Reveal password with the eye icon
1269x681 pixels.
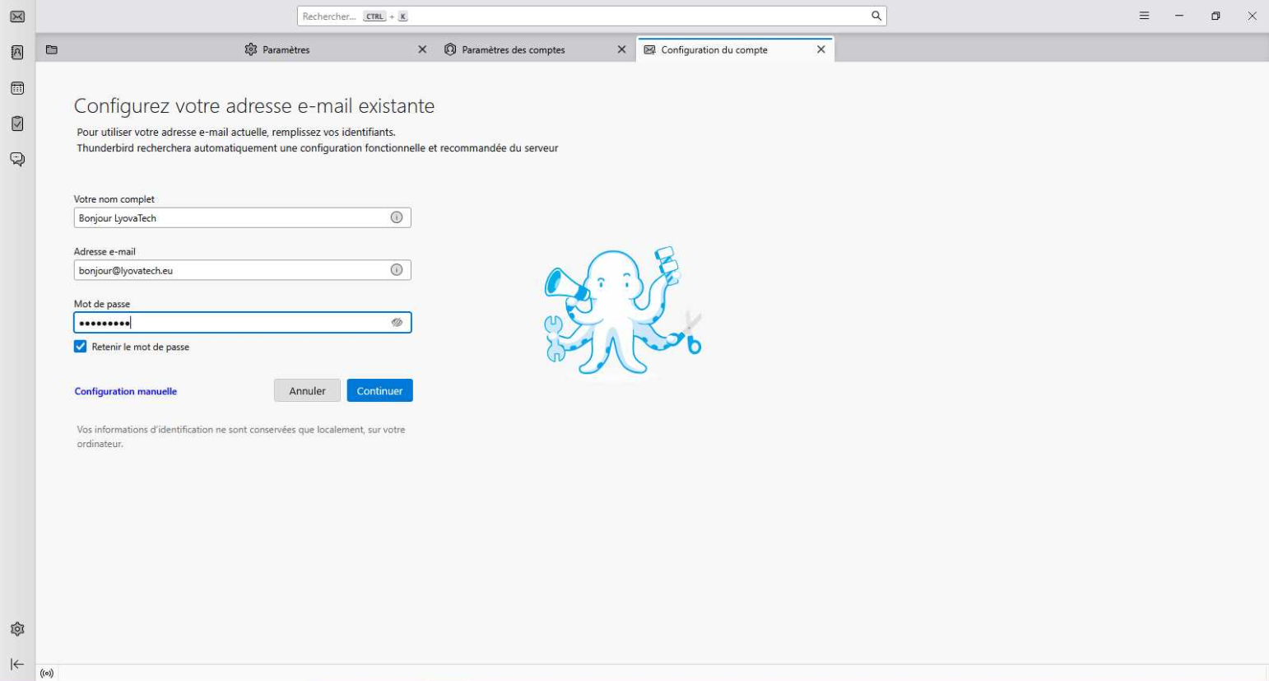pyautogui.click(x=397, y=323)
